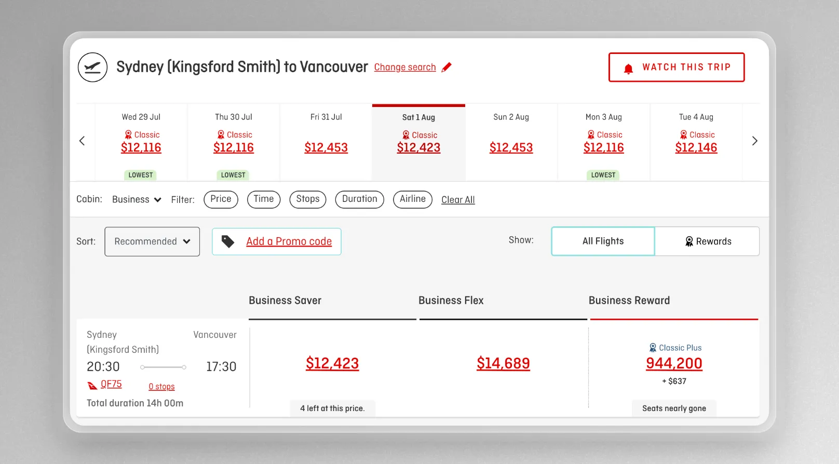Image resolution: width=839 pixels, height=464 pixels.
Task: Click the airplane departure icon beside the route title
Action: 92,67
